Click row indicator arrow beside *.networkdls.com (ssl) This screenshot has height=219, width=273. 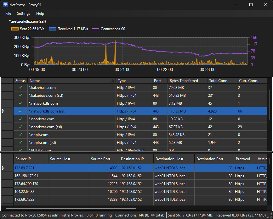3,111
